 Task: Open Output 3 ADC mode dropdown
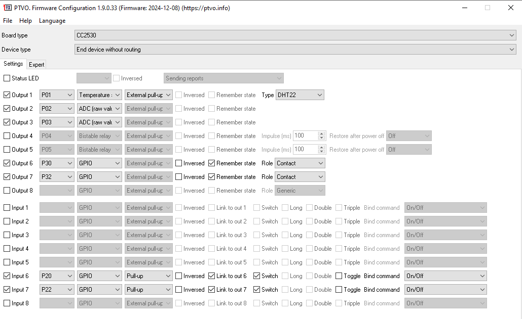coord(99,122)
